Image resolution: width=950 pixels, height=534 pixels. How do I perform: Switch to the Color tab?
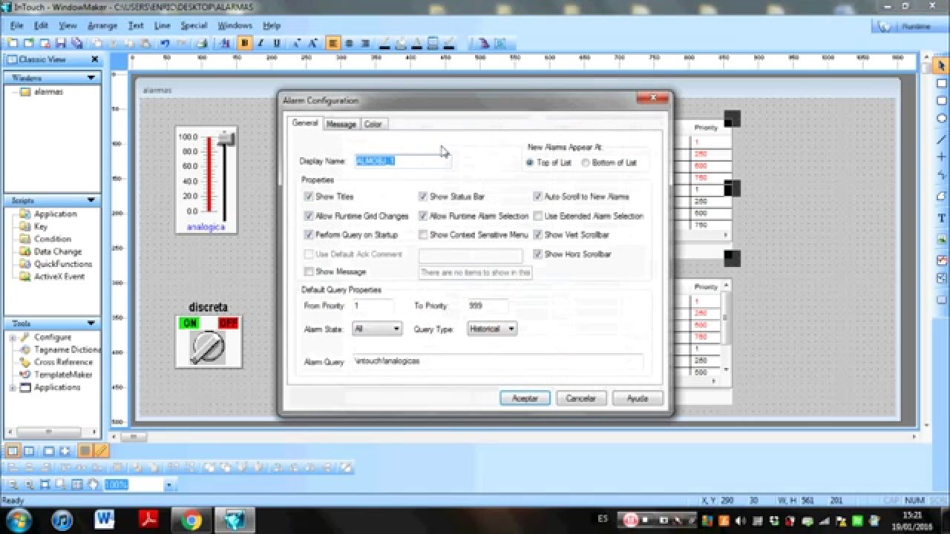pos(373,124)
